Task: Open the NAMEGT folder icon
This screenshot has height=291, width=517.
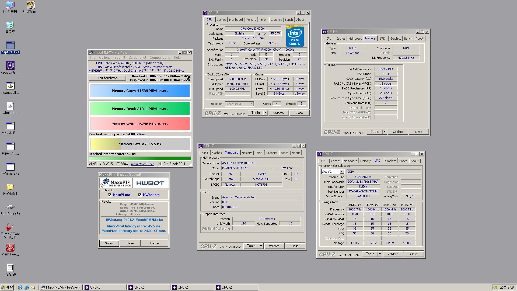Action: tap(10, 189)
